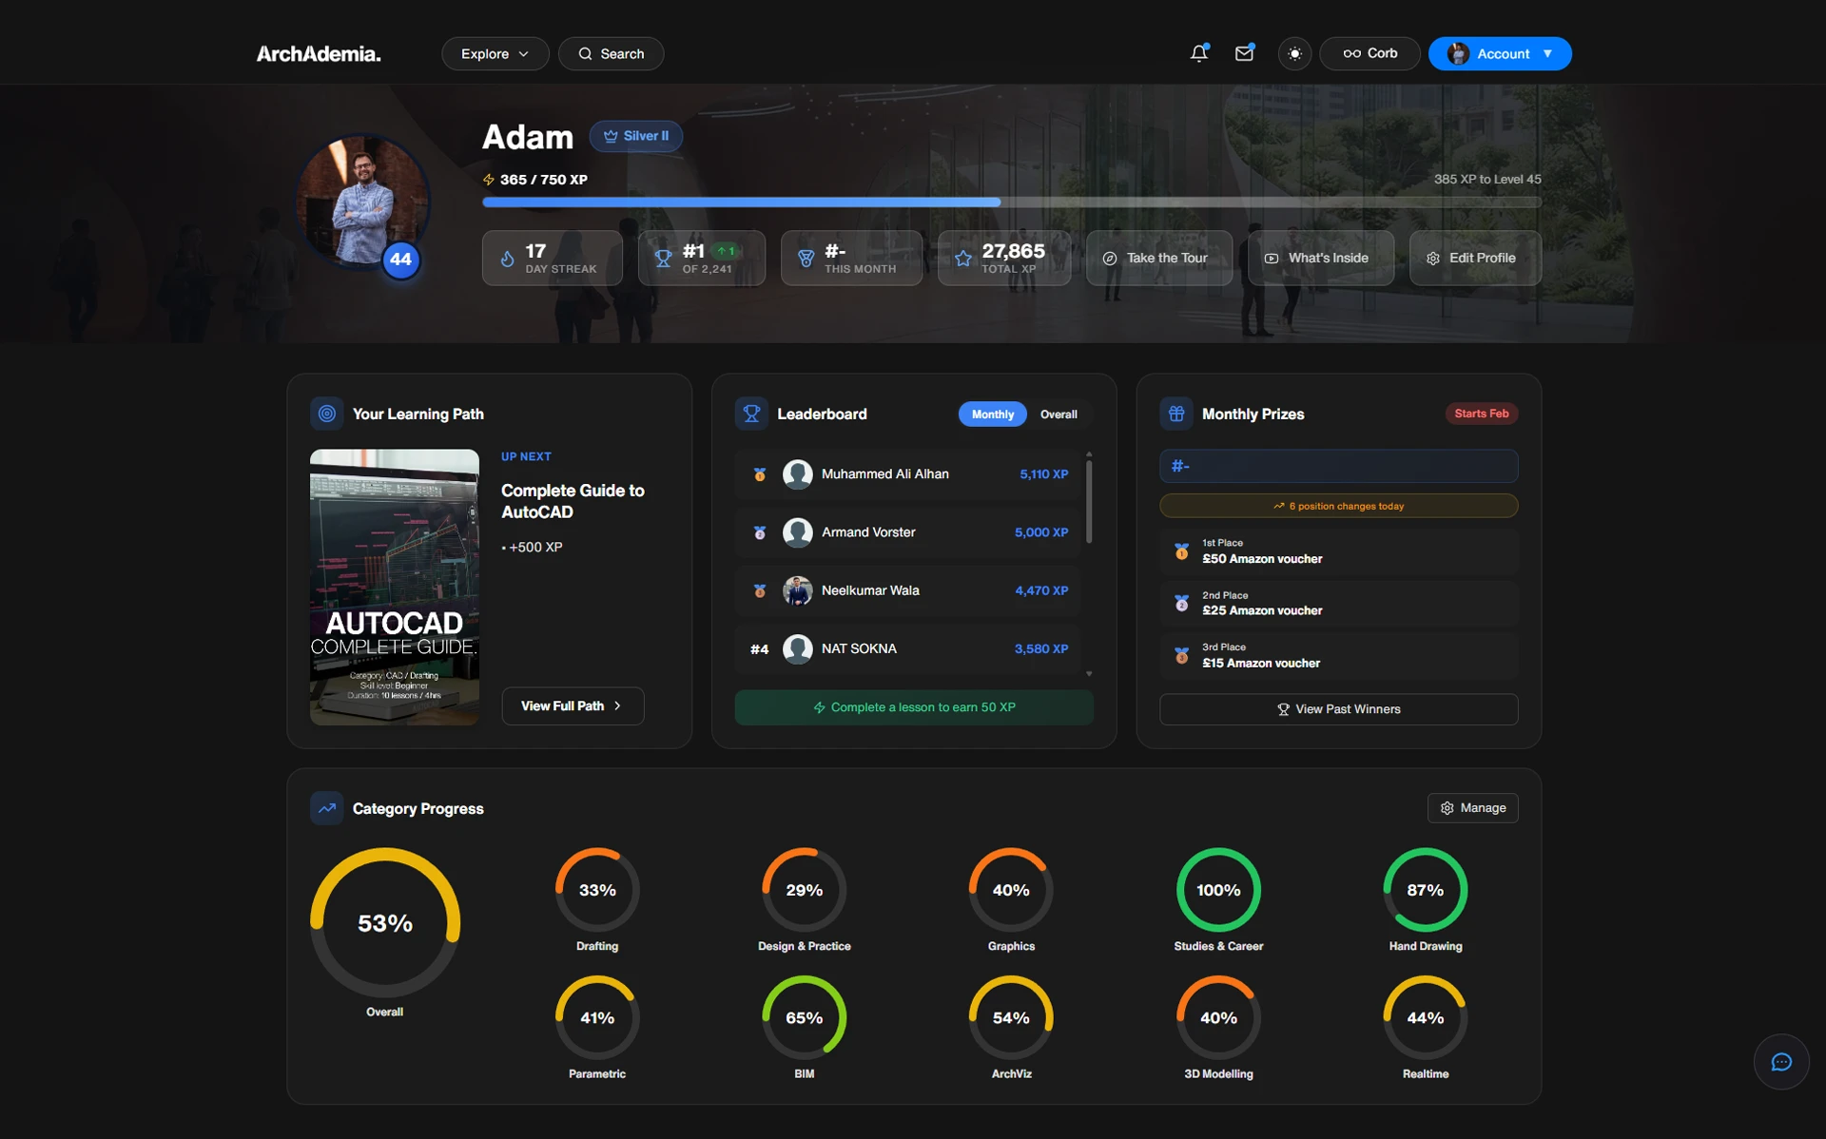Click the 27,865 total XP star stat
The image size is (1826, 1139).
click(x=1003, y=258)
